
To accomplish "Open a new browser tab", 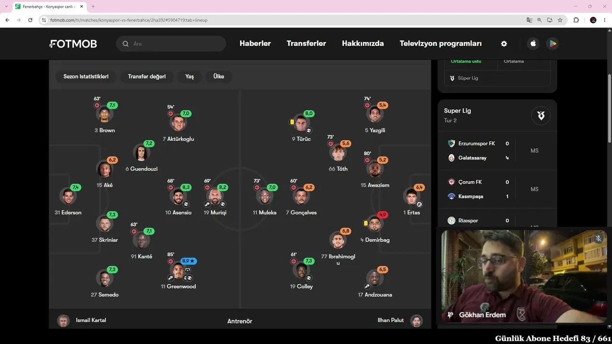I will tap(93, 7).
